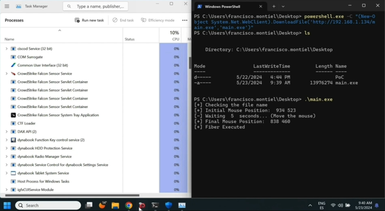Open the three-dot more options menu
This screenshot has width=385, height=211.
[x=185, y=20]
